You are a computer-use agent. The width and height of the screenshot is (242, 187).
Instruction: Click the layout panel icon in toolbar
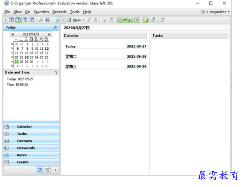162,20
